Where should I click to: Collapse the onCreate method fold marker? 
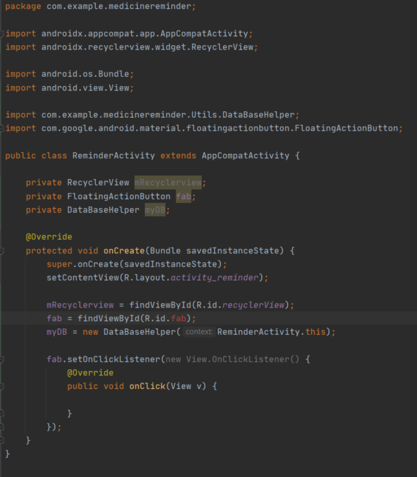(1, 251)
